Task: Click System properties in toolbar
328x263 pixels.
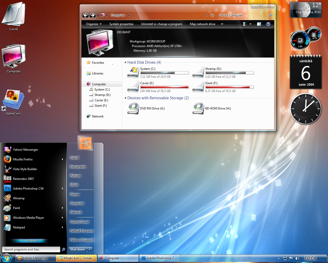Action: click(121, 24)
